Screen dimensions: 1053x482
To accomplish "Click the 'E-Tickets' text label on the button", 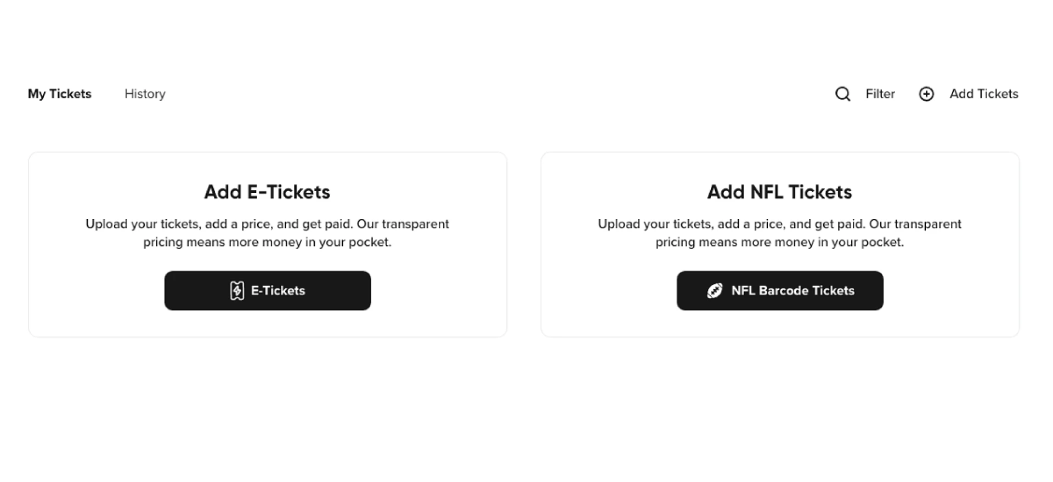I will tap(278, 291).
